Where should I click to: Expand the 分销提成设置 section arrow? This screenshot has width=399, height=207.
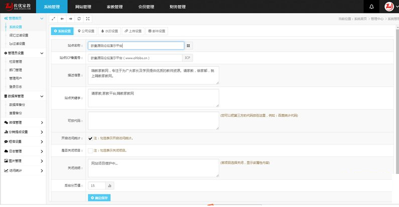(42, 132)
